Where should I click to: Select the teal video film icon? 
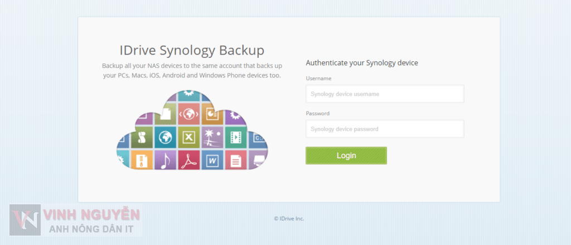coord(236,137)
